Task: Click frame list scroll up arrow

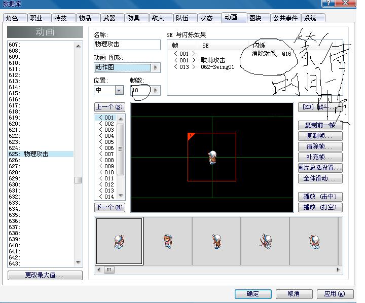Action: tap(121, 119)
